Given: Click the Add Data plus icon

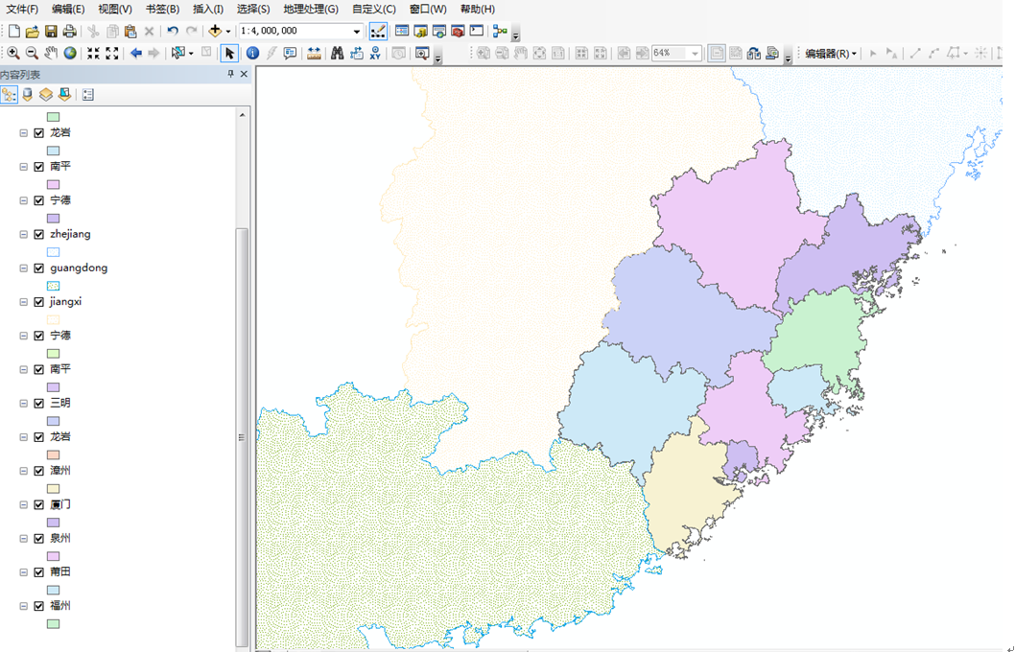Looking at the screenshot, I should 215,31.
